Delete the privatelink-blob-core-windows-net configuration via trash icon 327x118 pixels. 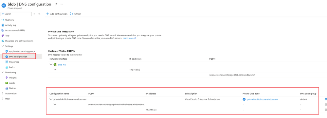(x=326, y=99)
